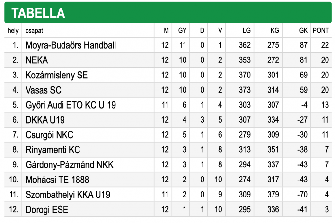Click the GK column header
Screen dimensions: 335x223
pyautogui.click(x=303, y=31)
